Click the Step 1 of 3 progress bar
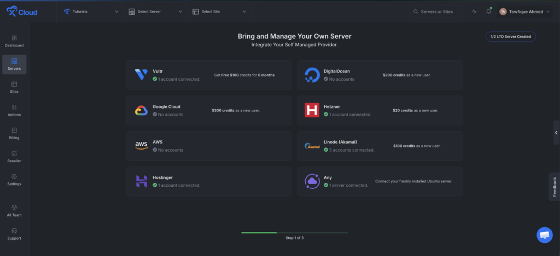The image size is (560, 256). click(295, 233)
